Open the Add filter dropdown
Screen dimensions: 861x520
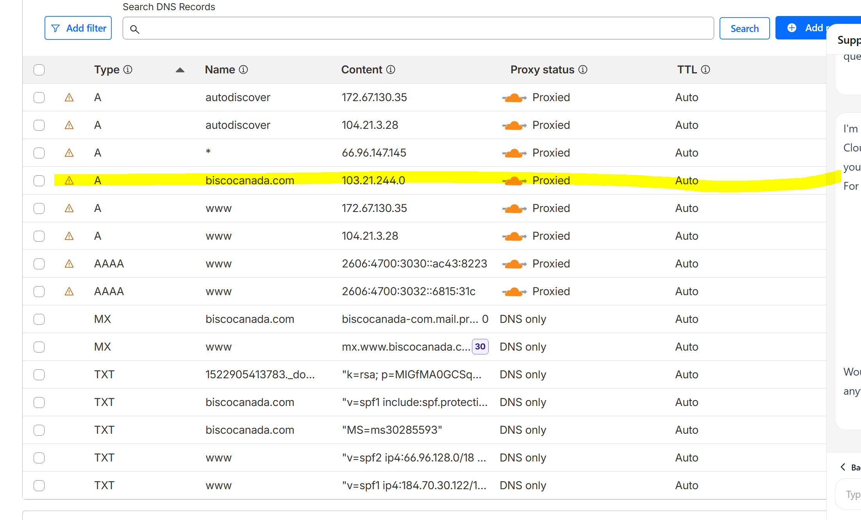pos(78,28)
